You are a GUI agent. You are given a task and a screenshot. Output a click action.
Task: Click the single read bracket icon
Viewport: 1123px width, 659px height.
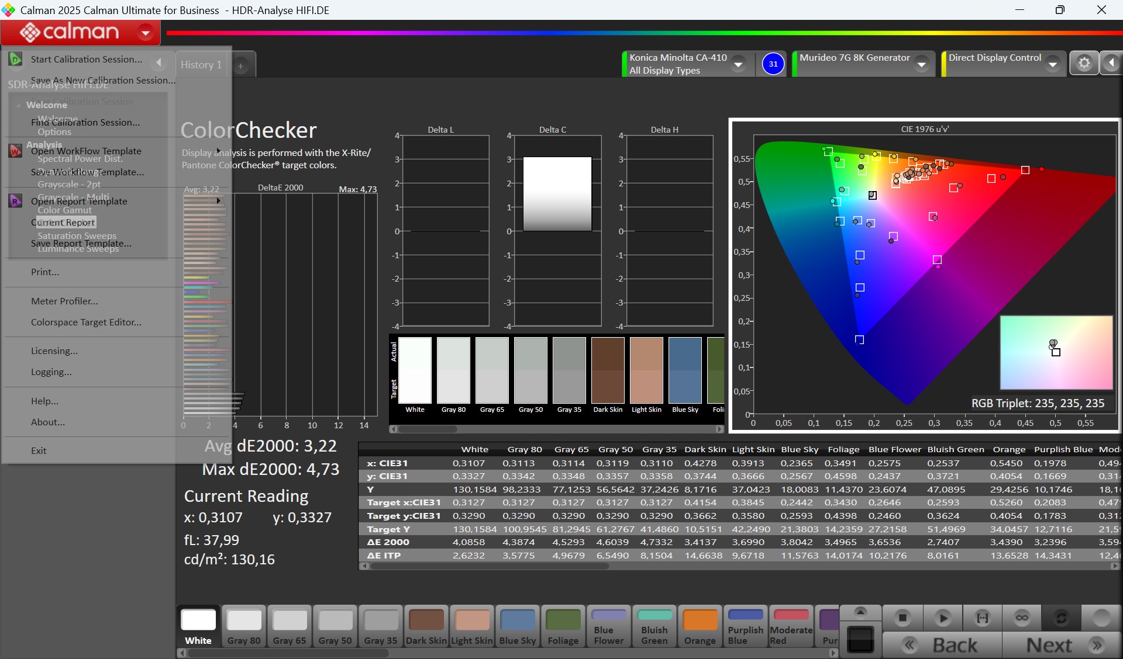982,618
